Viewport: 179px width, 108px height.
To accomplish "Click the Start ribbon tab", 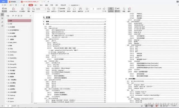I will pyautogui.click(x=31, y=5).
